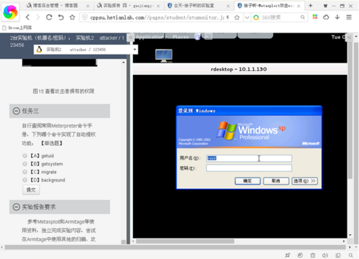Expand login options with 选项 button

click(304, 181)
